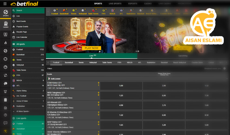Open the chat bubble icon in the left rail
Screen dimensions: 230x135
coord(5,123)
